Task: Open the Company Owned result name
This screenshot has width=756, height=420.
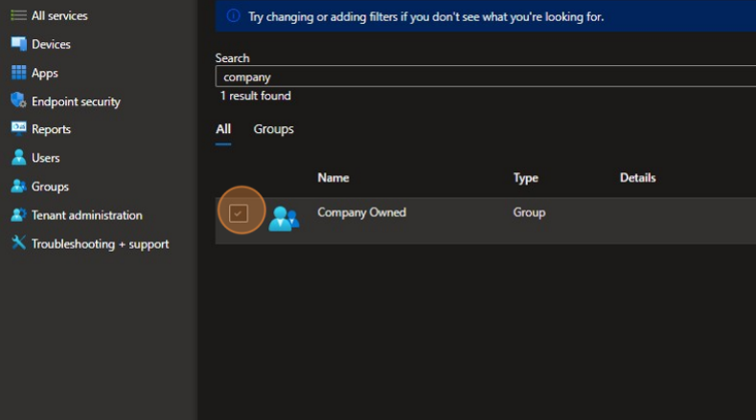Action: (361, 212)
